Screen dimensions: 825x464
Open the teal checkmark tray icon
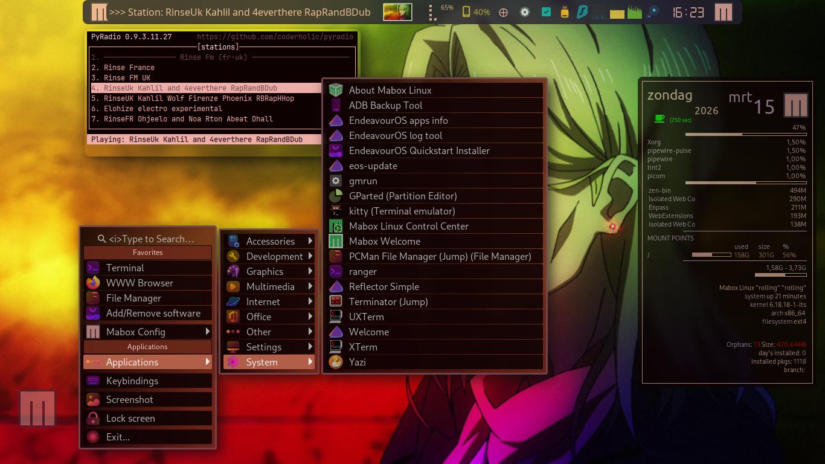click(546, 12)
